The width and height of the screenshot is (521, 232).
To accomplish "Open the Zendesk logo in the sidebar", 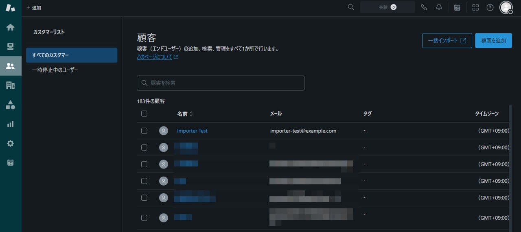I will pyautogui.click(x=11, y=8).
